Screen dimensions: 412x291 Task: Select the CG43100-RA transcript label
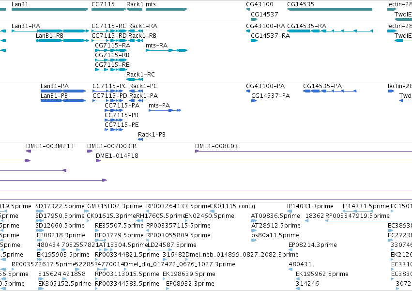click(265, 26)
